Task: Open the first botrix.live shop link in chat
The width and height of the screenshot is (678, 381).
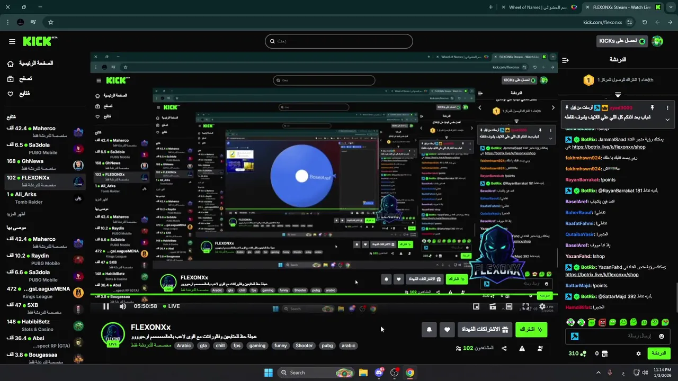Action: tap(609, 147)
